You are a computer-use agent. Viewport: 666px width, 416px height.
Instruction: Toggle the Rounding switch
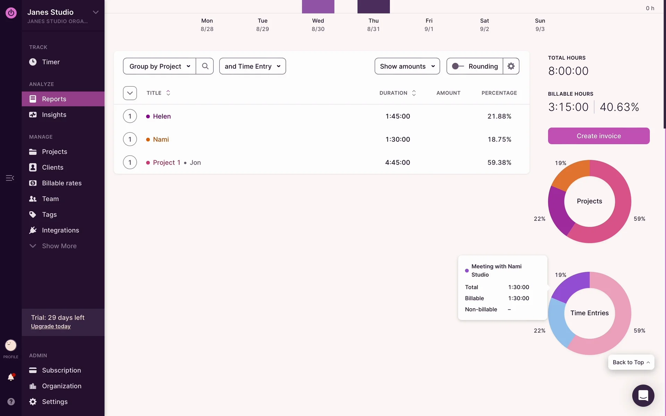(x=458, y=66)
